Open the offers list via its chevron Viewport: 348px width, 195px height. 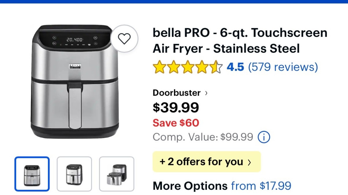250,162
